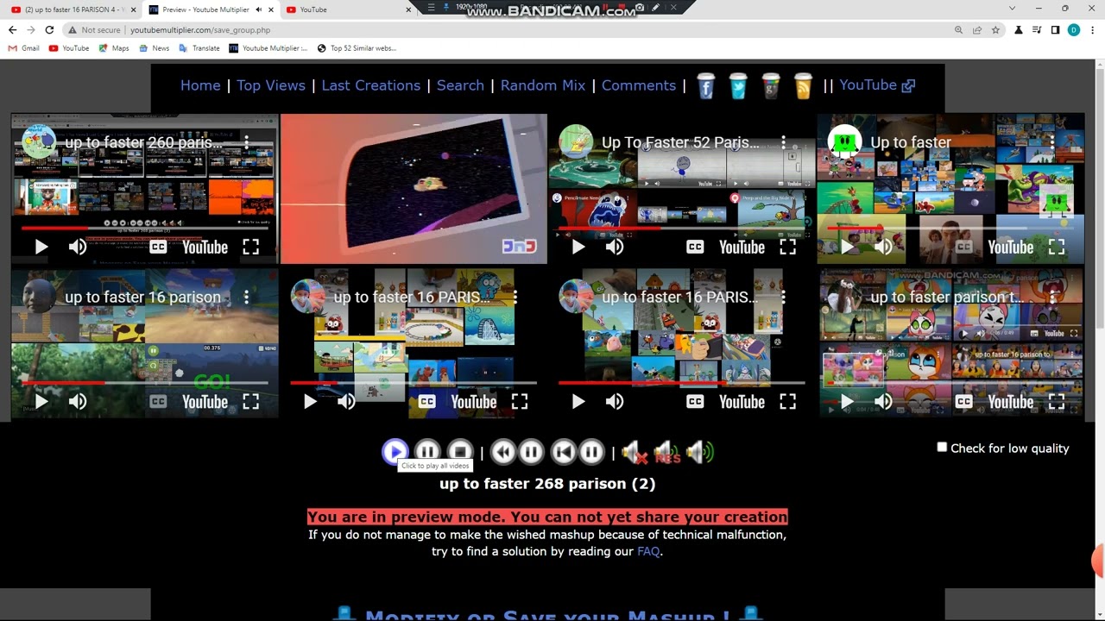The height and width of the screenshot is (621, 1105).
Task: Close the Preview - Youtube Multiplier tab
Action: (271, 9)
